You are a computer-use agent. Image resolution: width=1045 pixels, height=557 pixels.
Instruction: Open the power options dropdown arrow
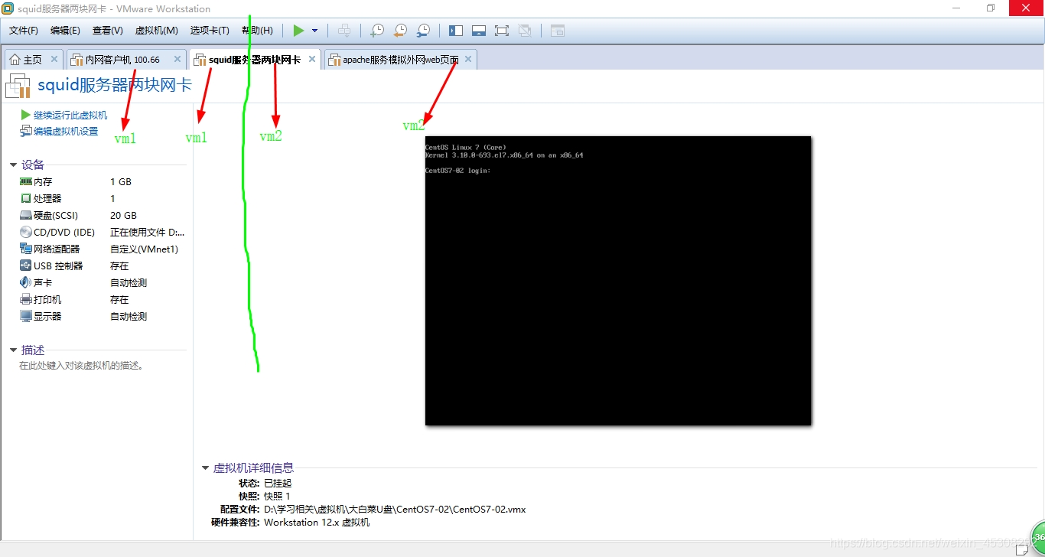point(314,31)
